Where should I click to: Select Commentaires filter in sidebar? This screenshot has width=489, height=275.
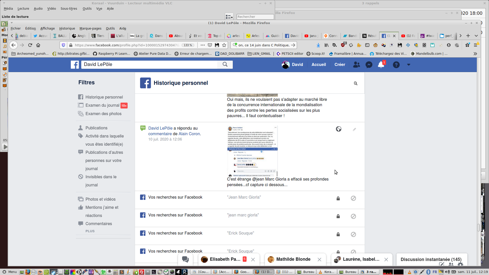point(99,224)
